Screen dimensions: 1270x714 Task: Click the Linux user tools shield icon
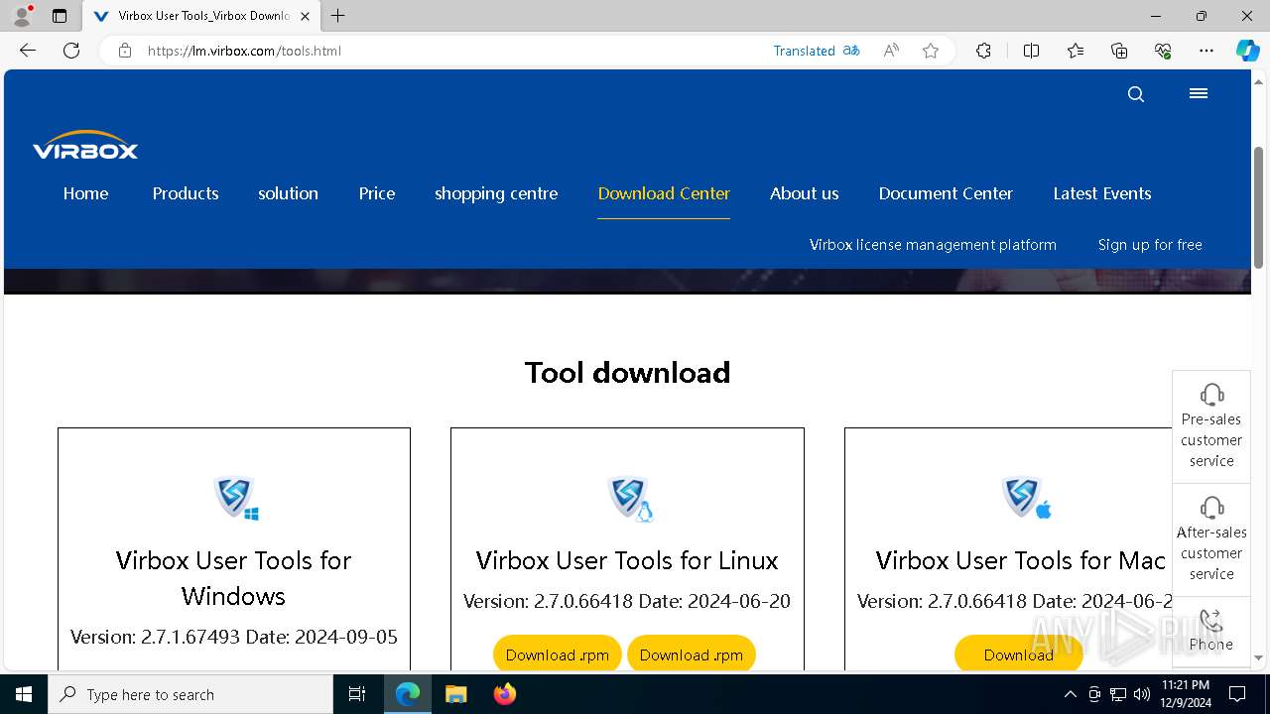coord(630,497)
